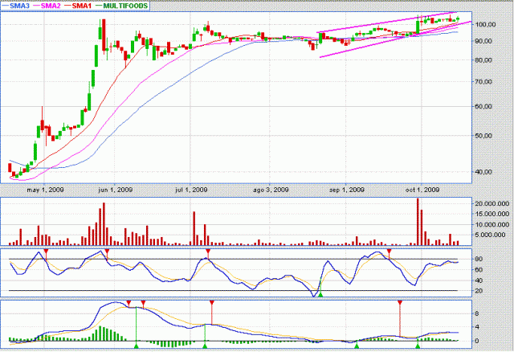Click the MACD red sell marker in late September
Screen dimensions: 514x352
click(x=400, y=302)
